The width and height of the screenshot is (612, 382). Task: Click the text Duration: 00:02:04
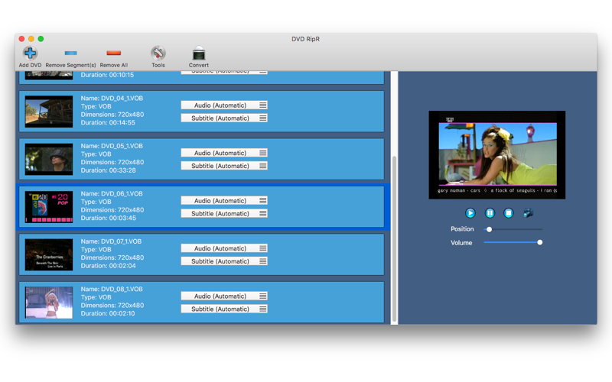[108, 266]
